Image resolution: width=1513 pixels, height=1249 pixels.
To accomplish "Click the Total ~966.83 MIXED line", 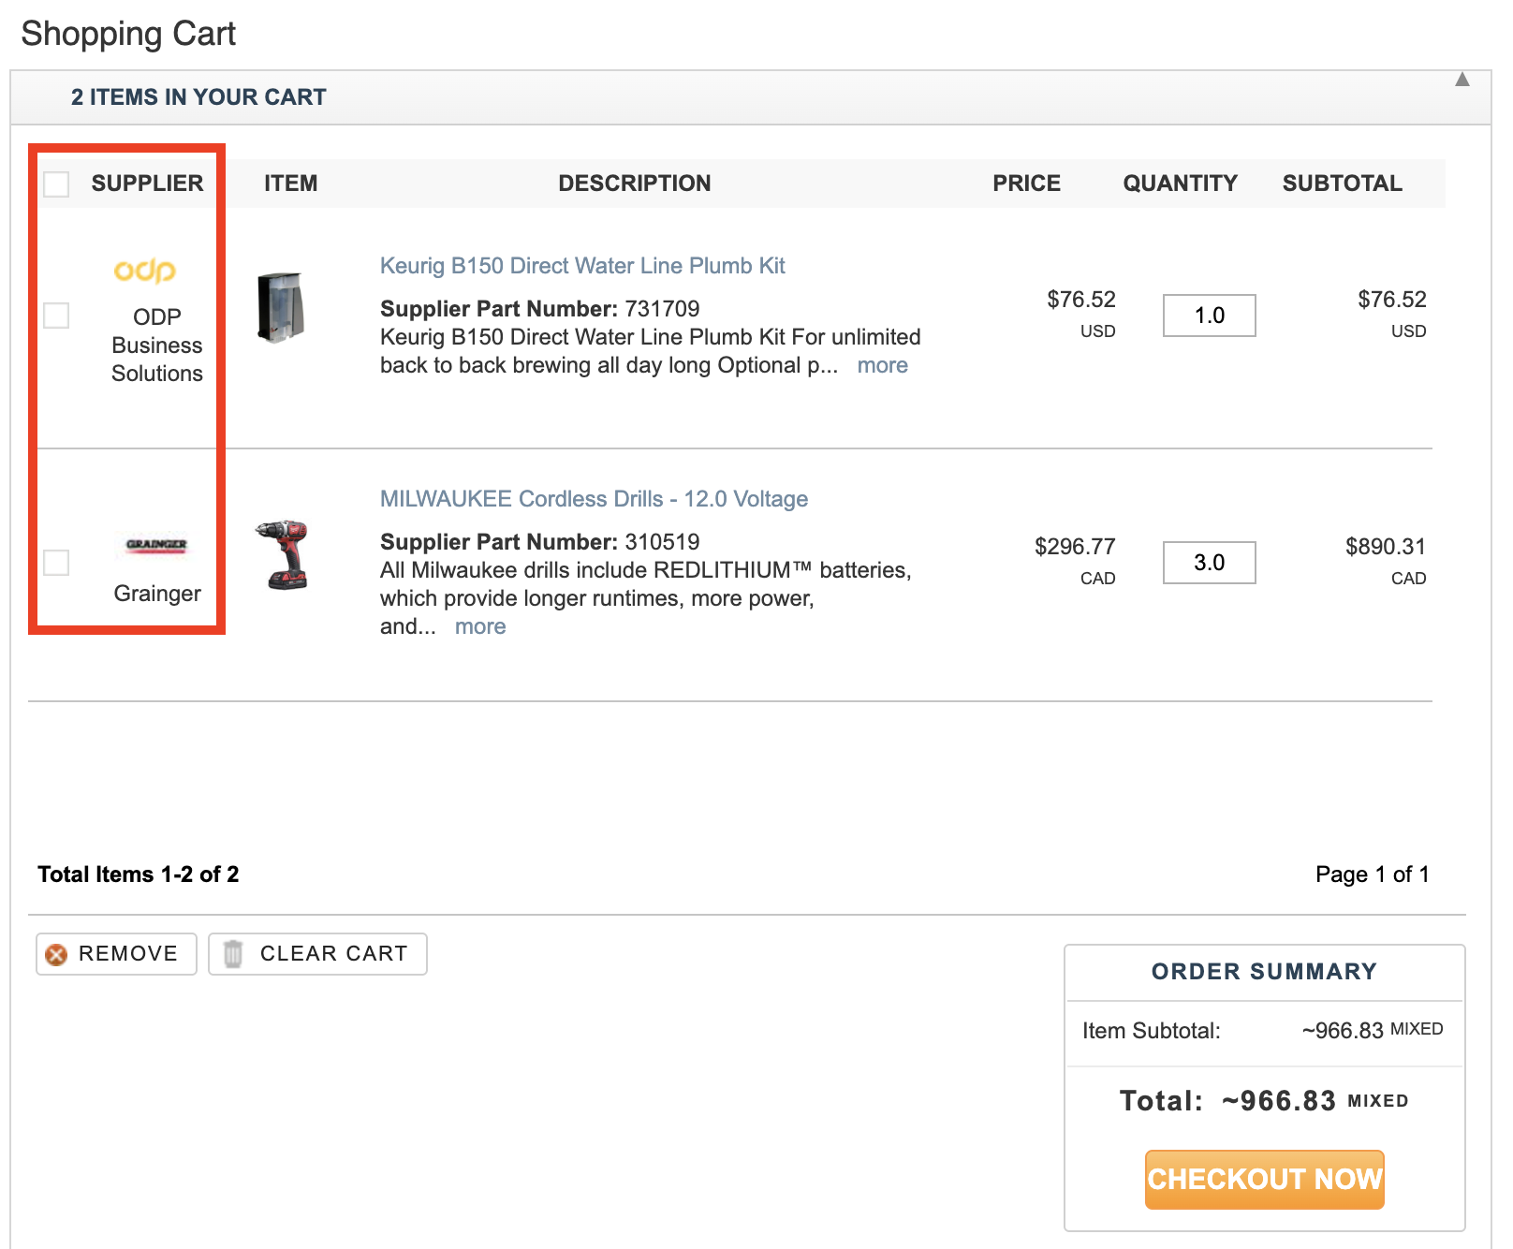I will pos(1264,1101).
